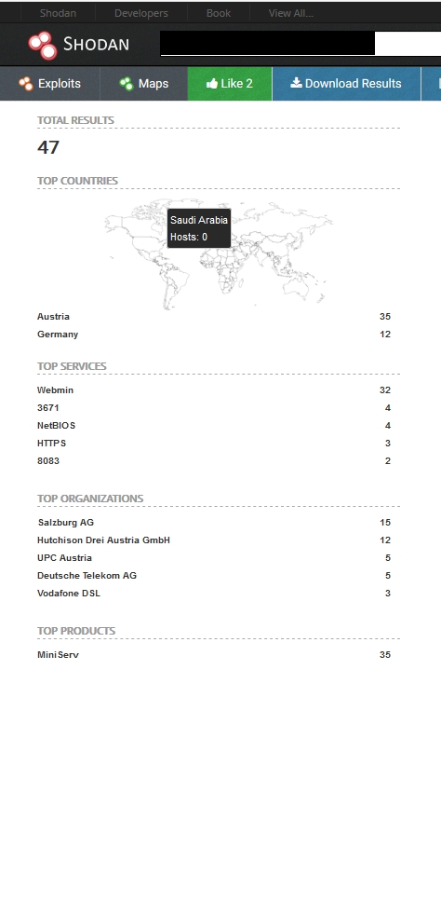Image resolution: width=441 pixels, height=902 pixels.
Task: Click the Shodan logo icon
Action: [x=43, y=46]
